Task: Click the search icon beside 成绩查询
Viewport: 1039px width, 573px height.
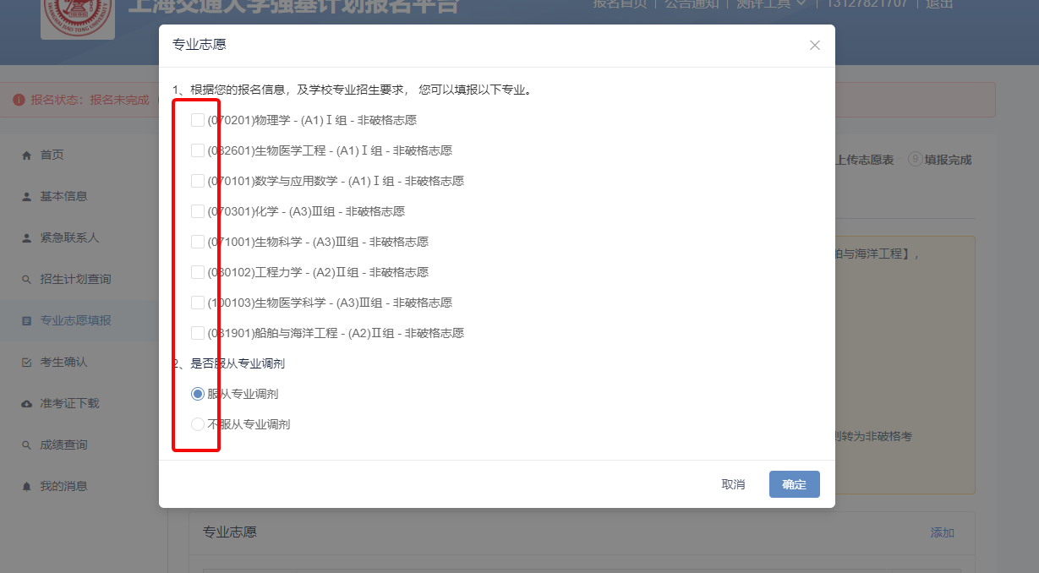Action: tap(26, 445)
